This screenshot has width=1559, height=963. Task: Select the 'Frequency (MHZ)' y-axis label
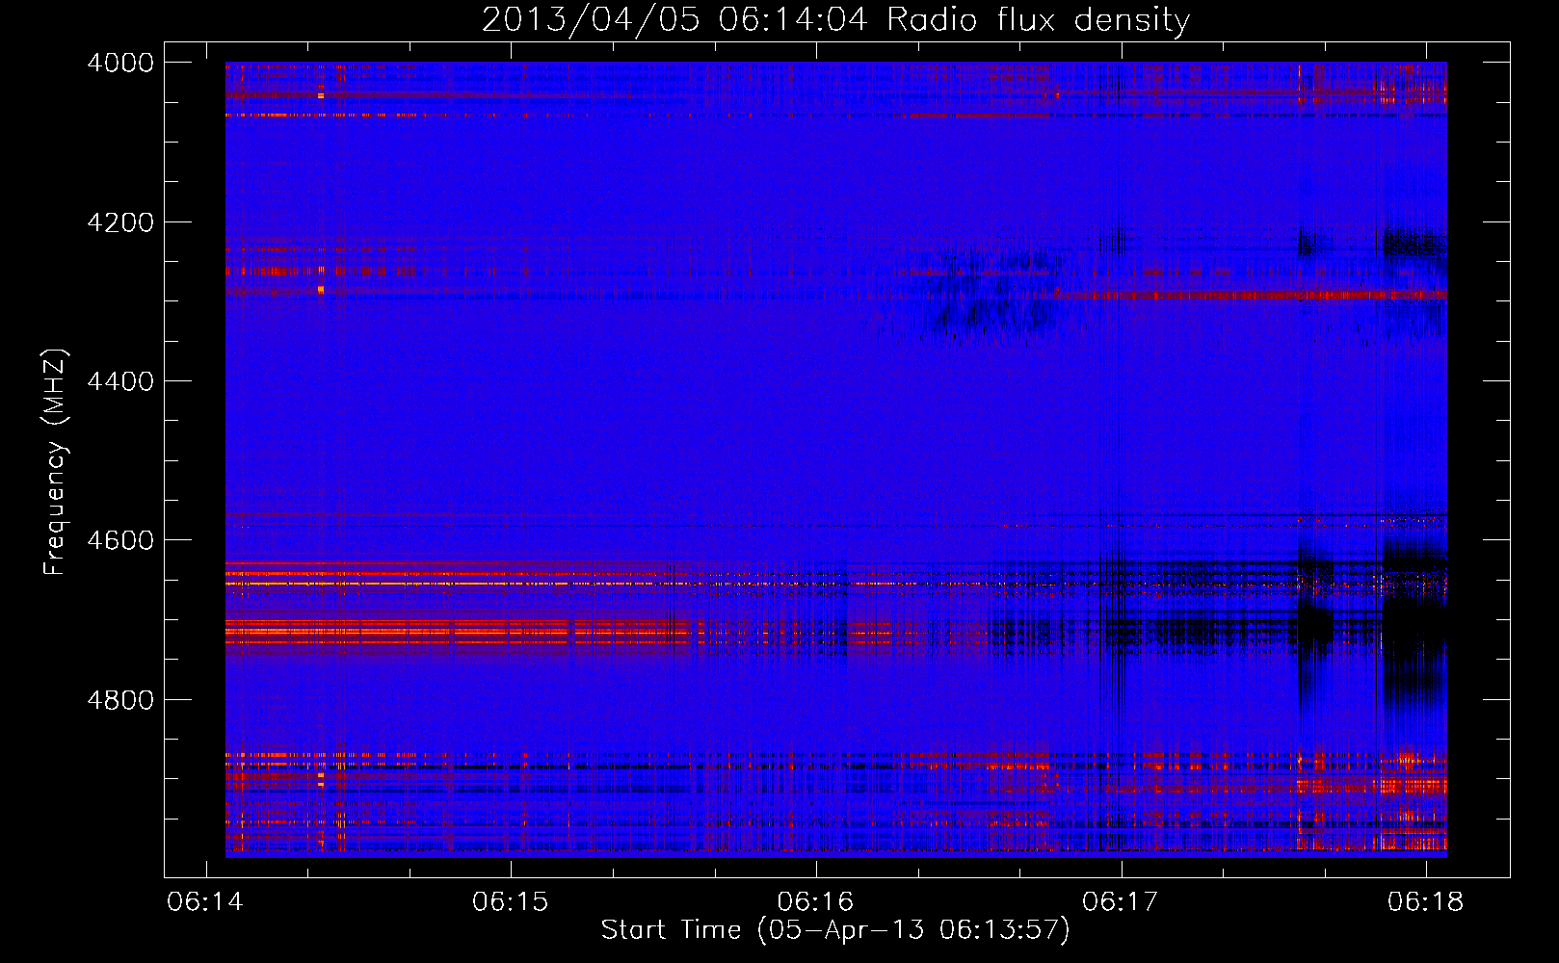pos(55,462)
